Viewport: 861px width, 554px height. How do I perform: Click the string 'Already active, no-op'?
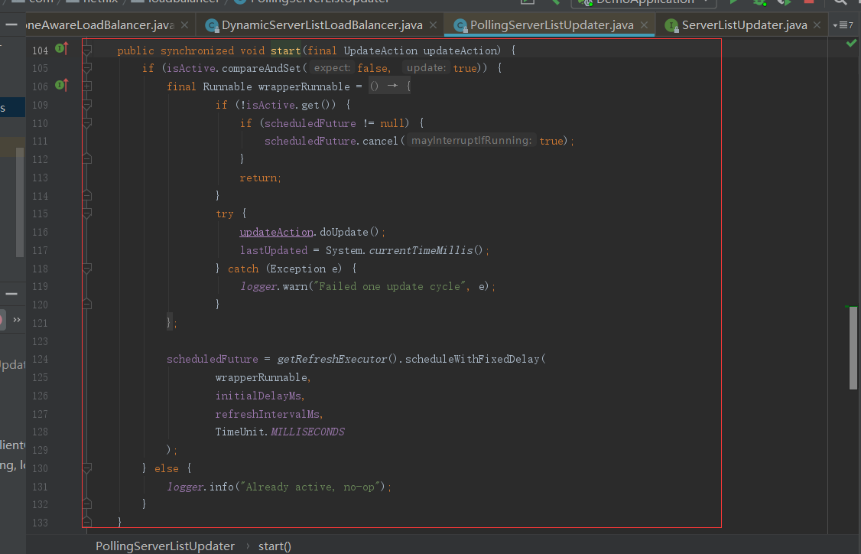click(x=310, y=487)
